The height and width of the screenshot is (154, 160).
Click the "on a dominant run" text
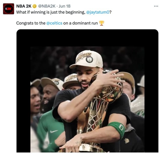pos(80,23)
